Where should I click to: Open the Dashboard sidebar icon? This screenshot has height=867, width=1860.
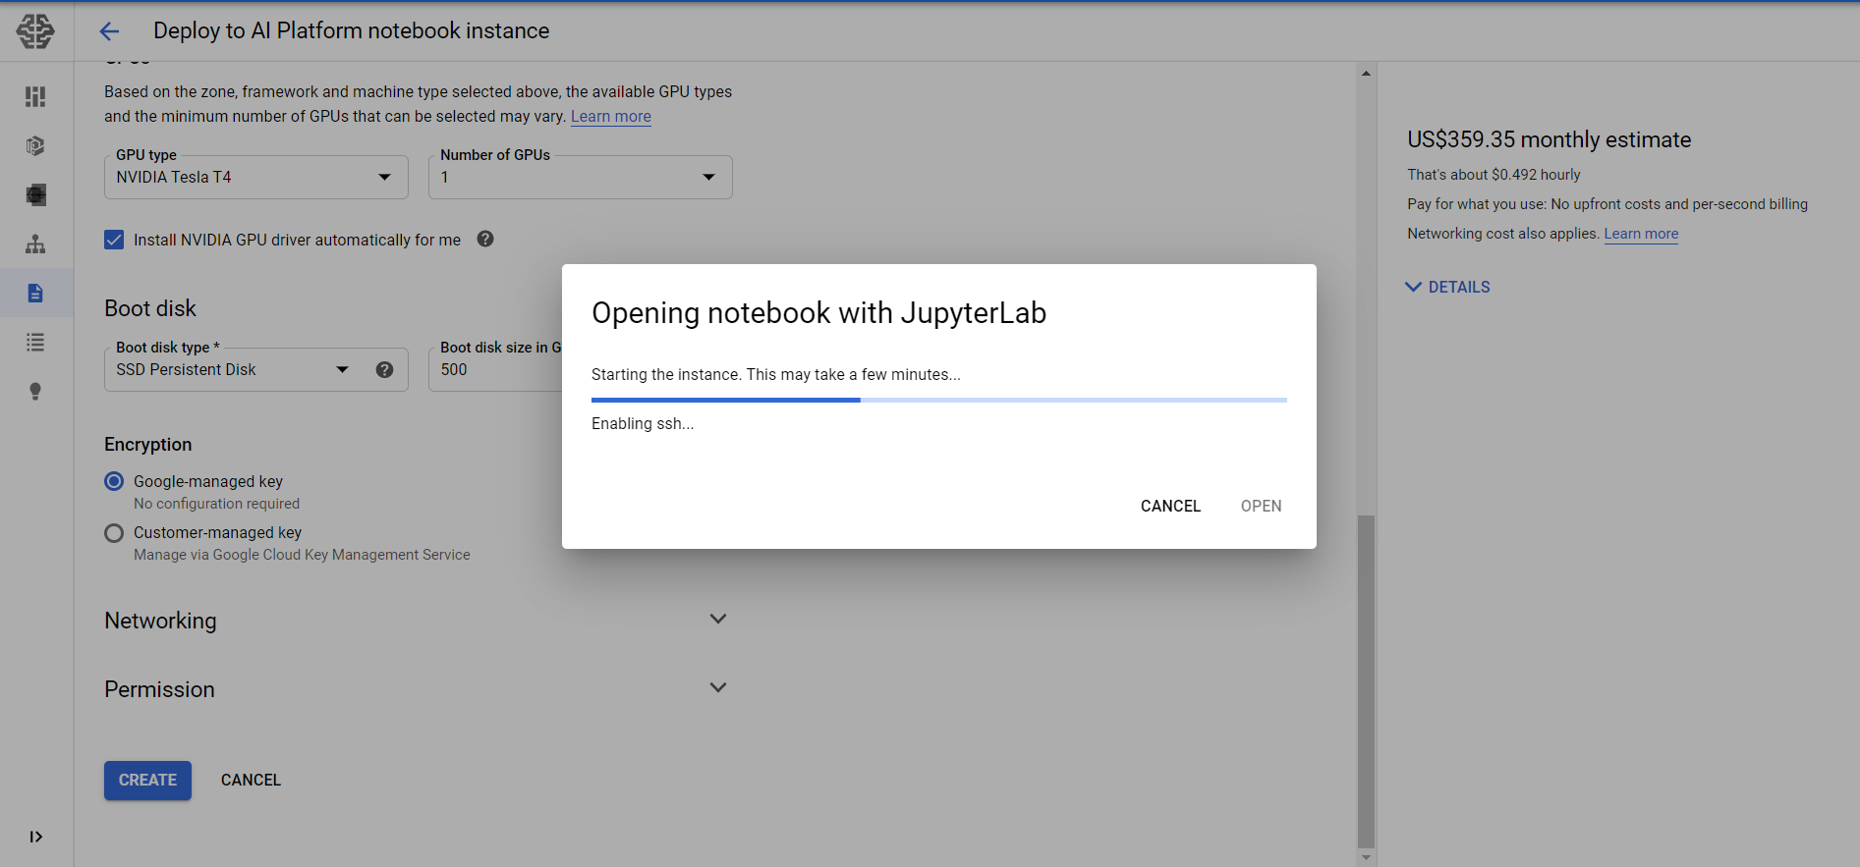(x=35, y=96)
